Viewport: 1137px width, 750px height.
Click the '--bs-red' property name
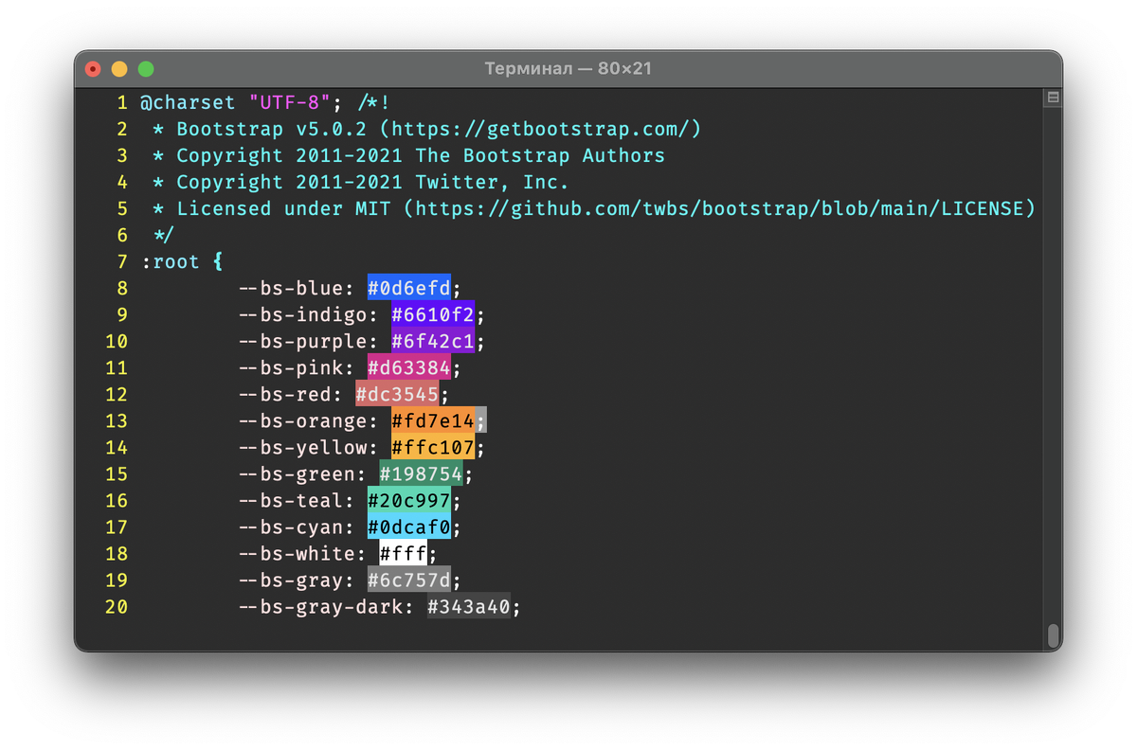pos(283,394)
